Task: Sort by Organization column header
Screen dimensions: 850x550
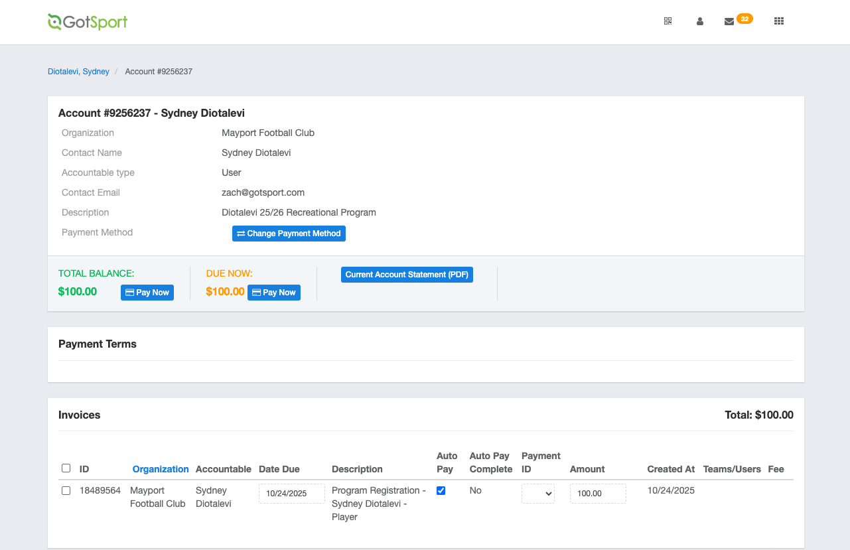Action: (161, 469)
